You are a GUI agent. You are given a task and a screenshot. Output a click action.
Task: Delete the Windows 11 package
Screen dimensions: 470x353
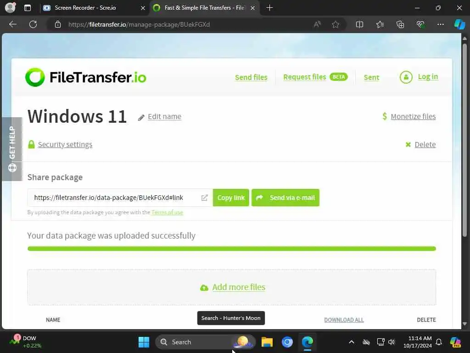[425, 145]
